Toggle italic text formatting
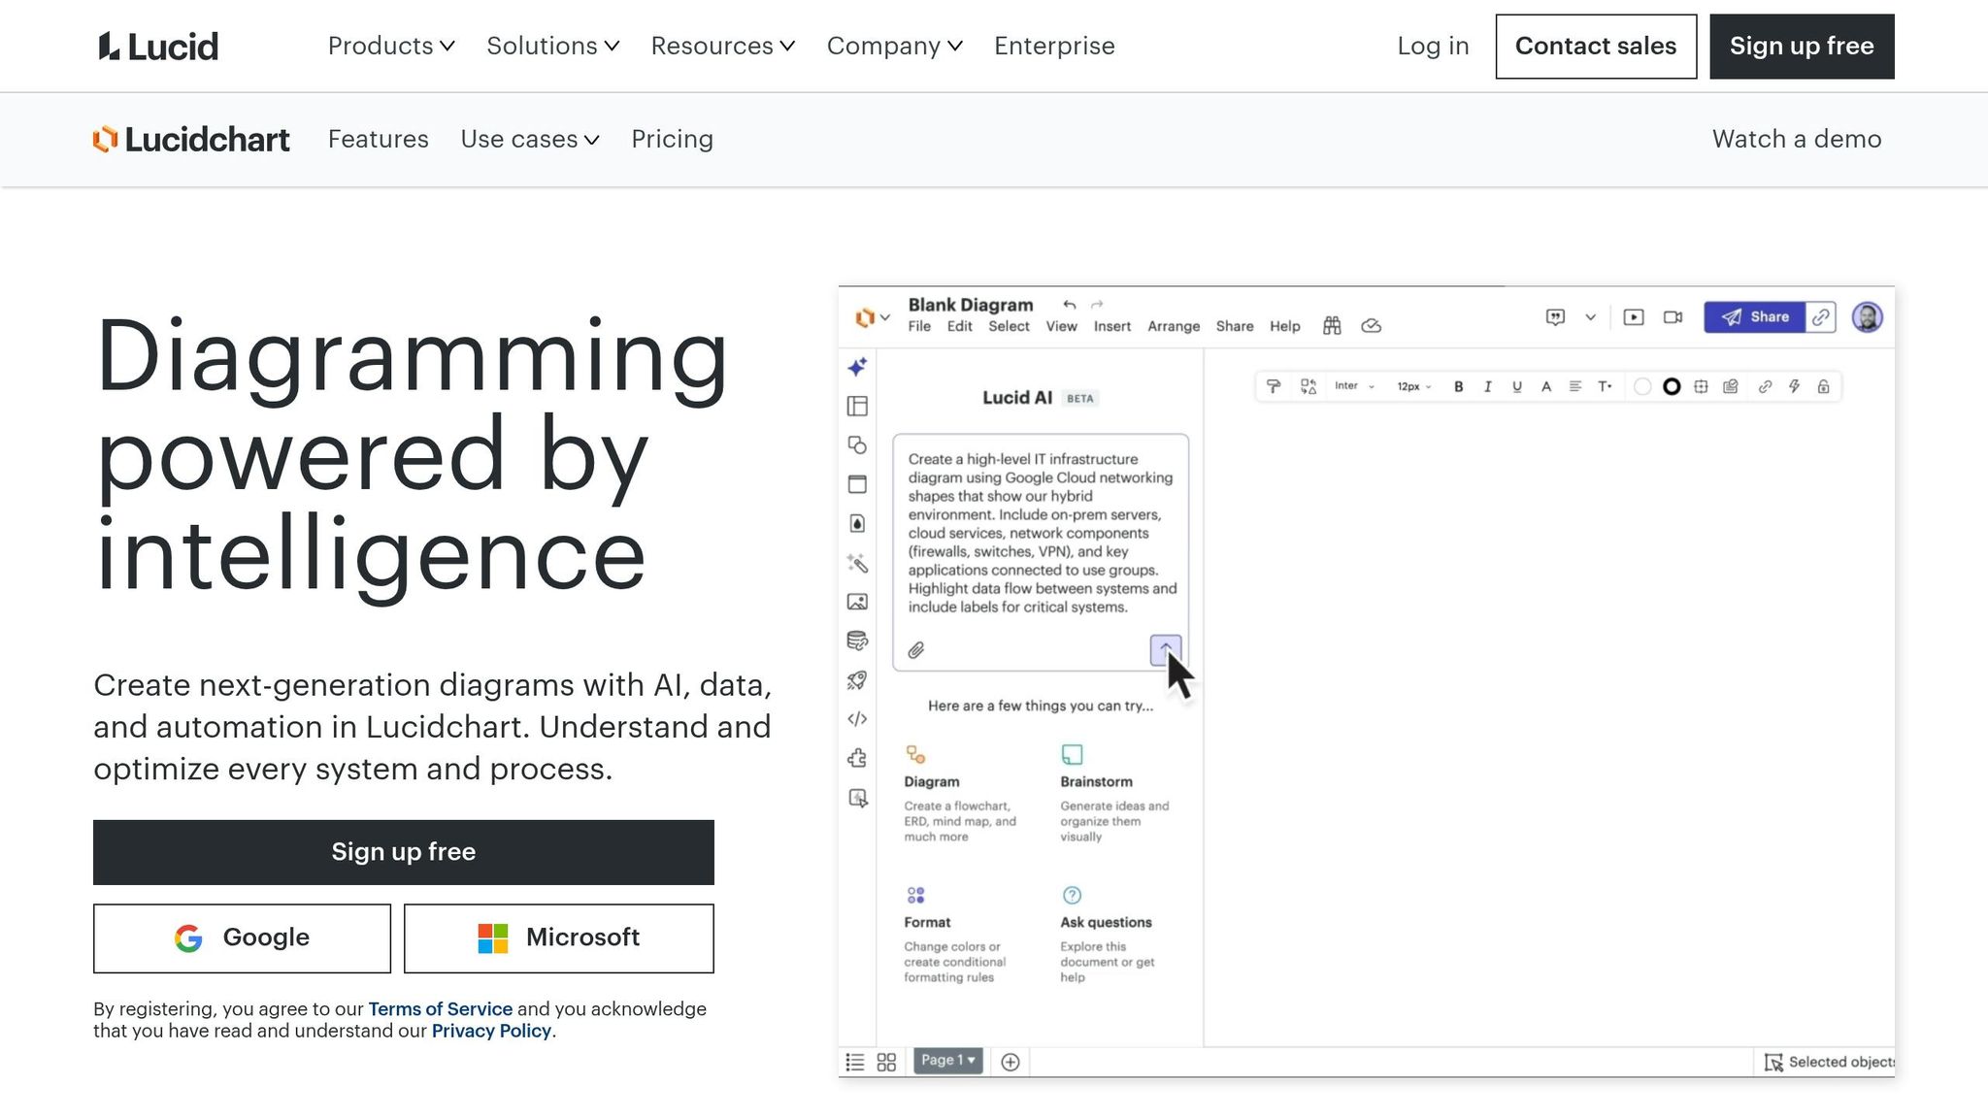Screen dimensions: 1988x1118 (1487, 386)
